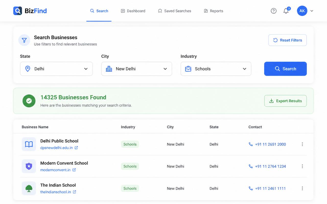Open the Saved Searches tab

tap(174, 11)
